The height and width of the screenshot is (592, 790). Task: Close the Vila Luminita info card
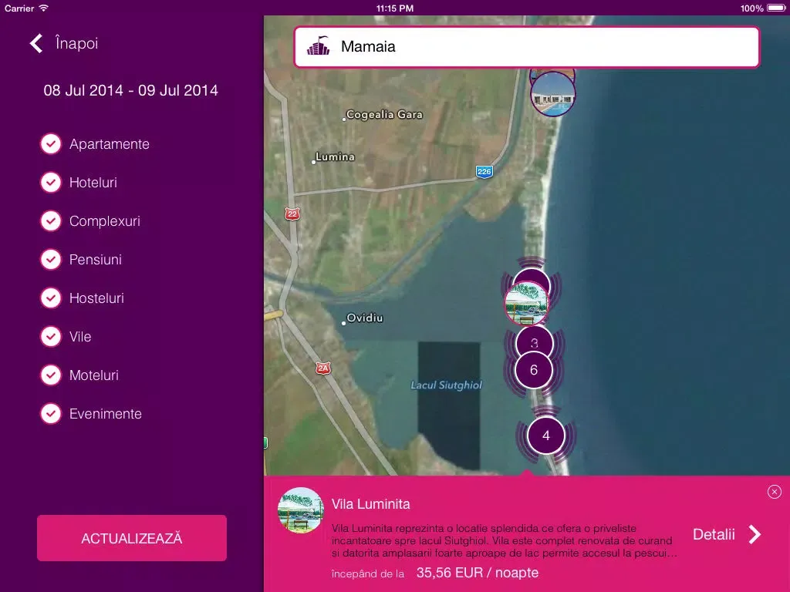[x=775, y=492]
